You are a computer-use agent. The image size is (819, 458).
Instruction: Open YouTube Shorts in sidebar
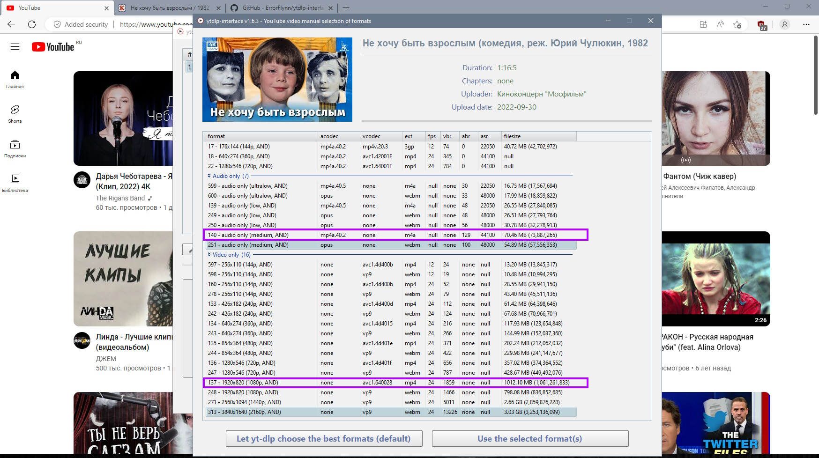15,113
